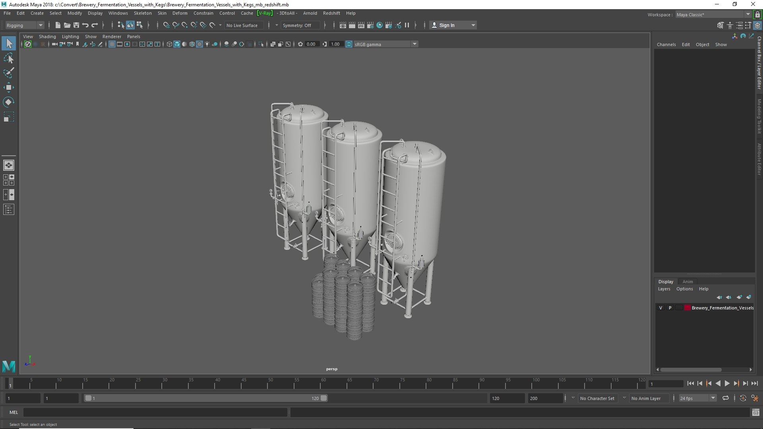Activate the Lasso Select tool
The width and height of the screenshot is (763, 429).
9,58
